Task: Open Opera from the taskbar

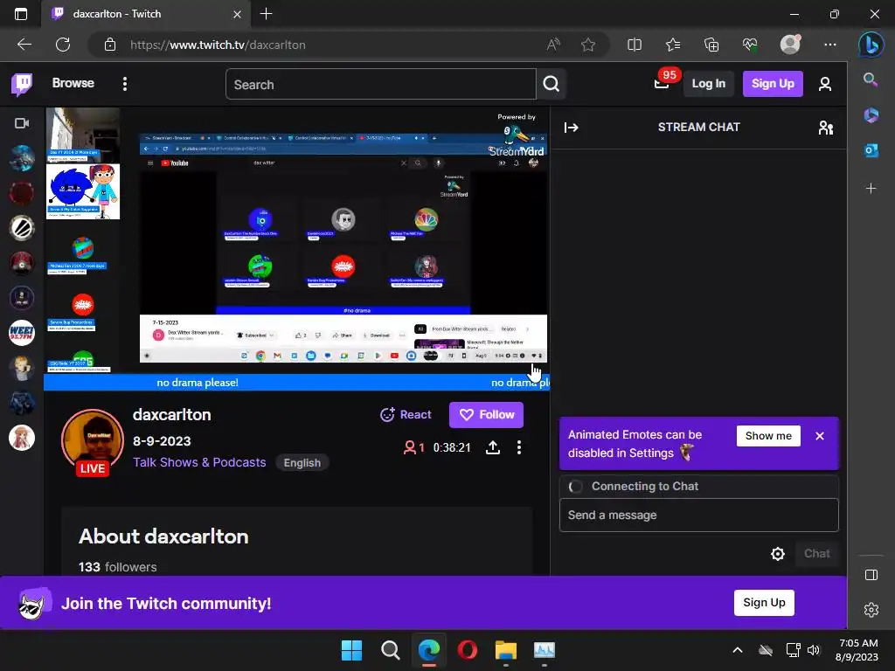Action: (468, 650)
